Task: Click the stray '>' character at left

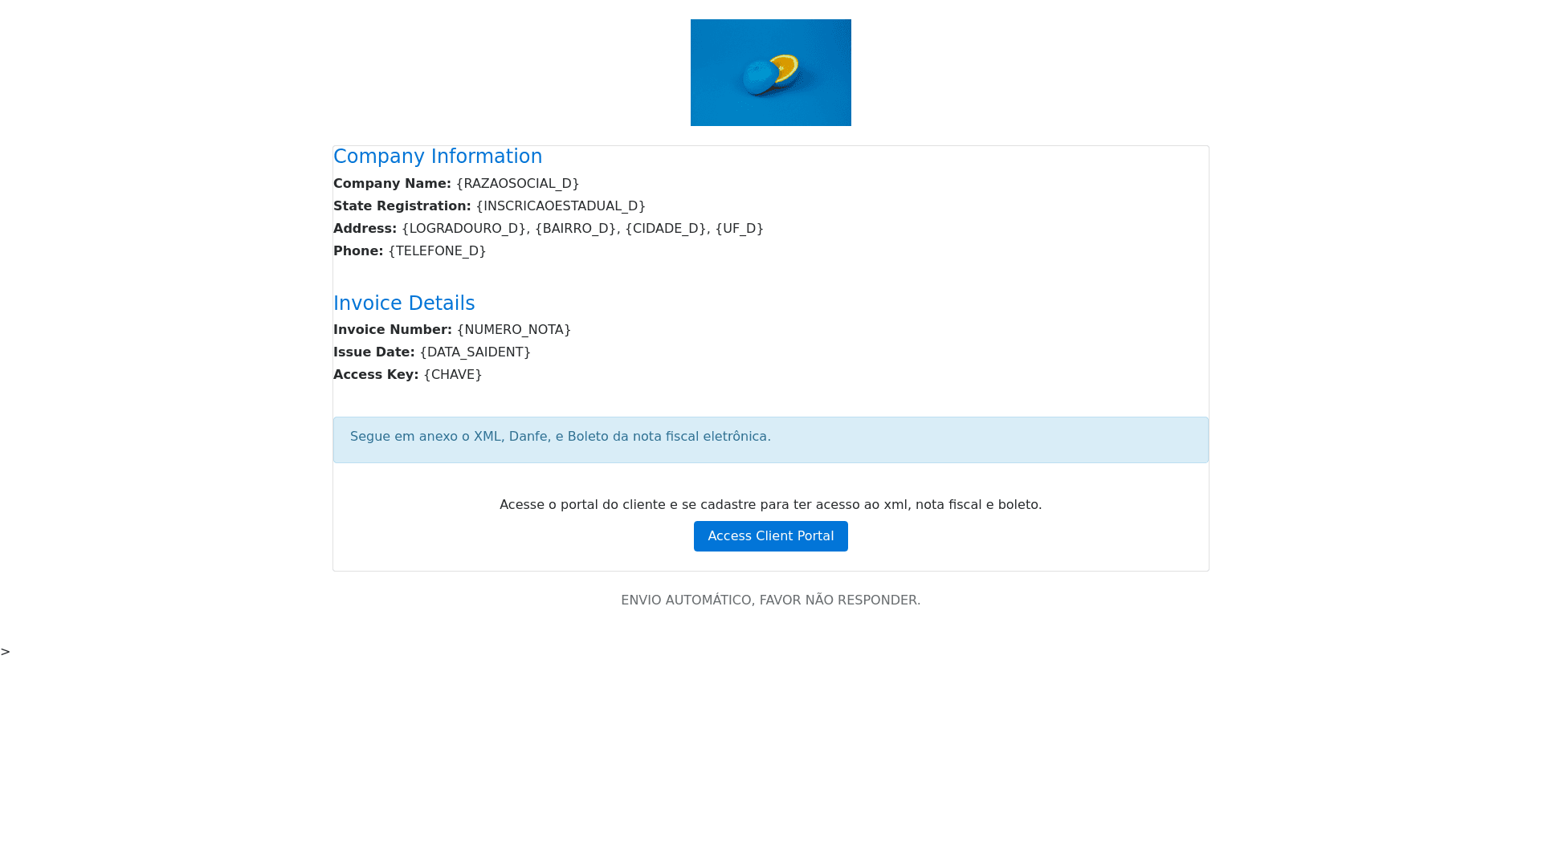Action: (x=6, y=652)
